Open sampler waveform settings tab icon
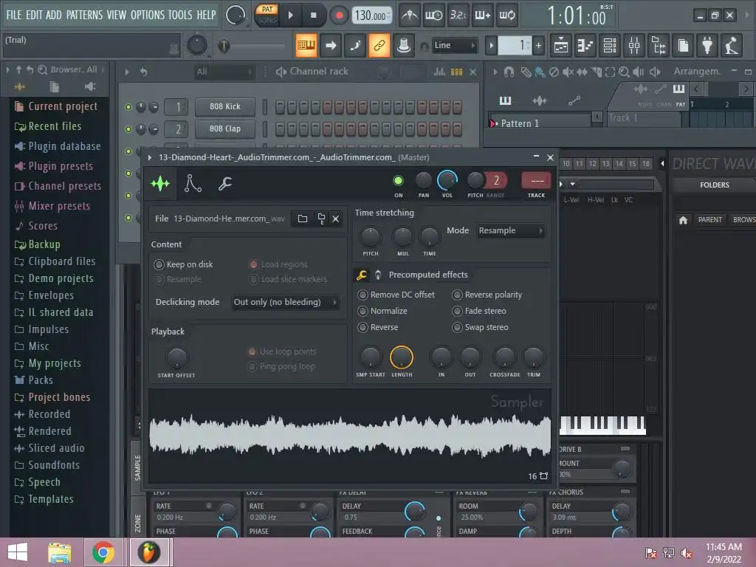 [x=160, y=184]
